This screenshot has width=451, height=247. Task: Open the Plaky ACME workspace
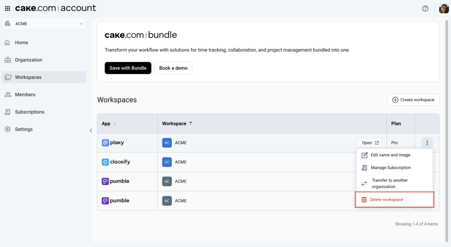370,143
